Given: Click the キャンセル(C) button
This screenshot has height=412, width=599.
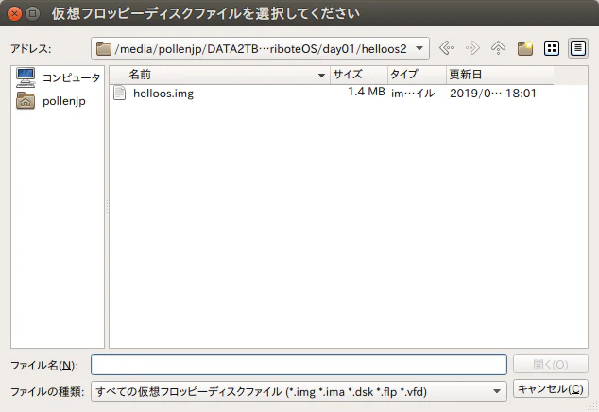Looking at the screenshot, I should (550, 388).
